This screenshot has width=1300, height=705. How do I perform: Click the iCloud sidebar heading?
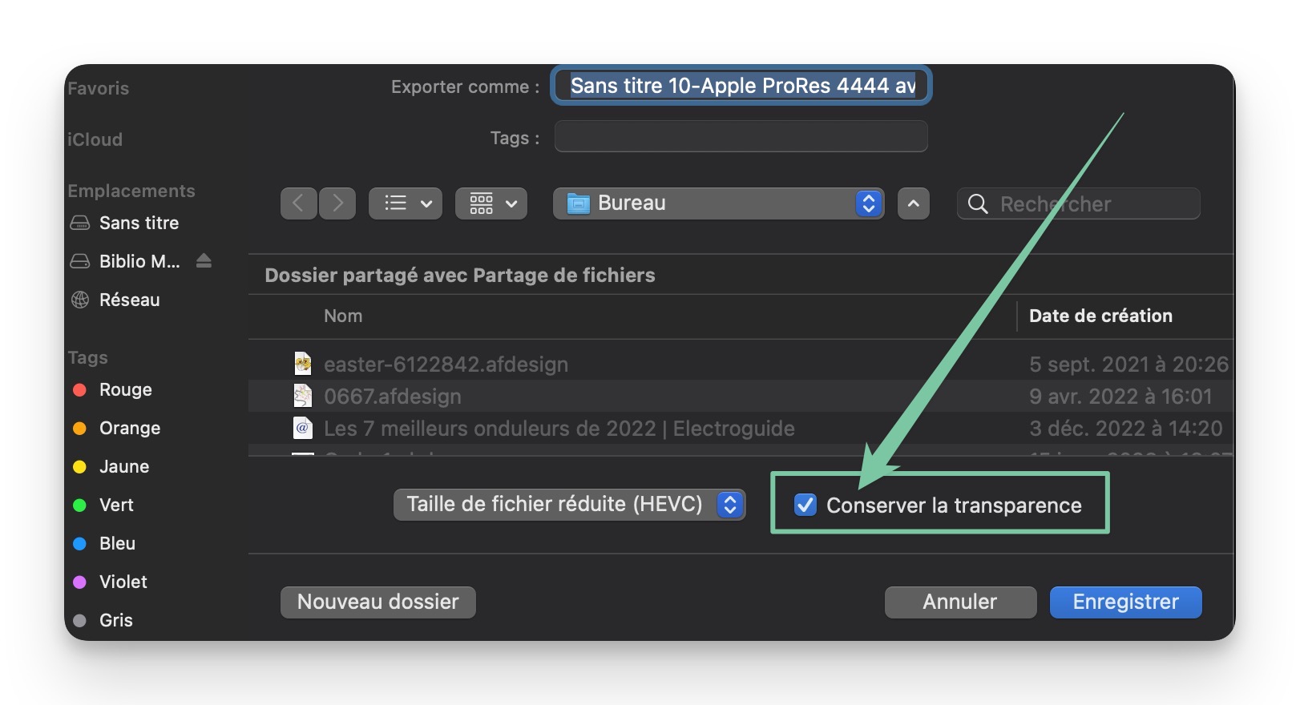click(95, 139)
